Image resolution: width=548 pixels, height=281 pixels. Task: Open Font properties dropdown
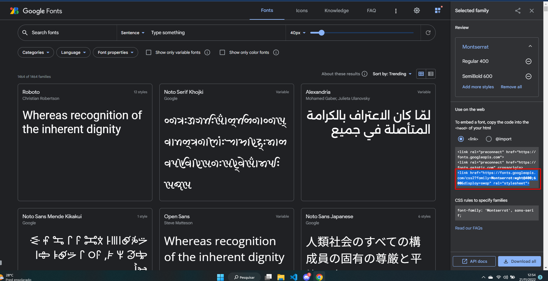(x=116, y=52)
